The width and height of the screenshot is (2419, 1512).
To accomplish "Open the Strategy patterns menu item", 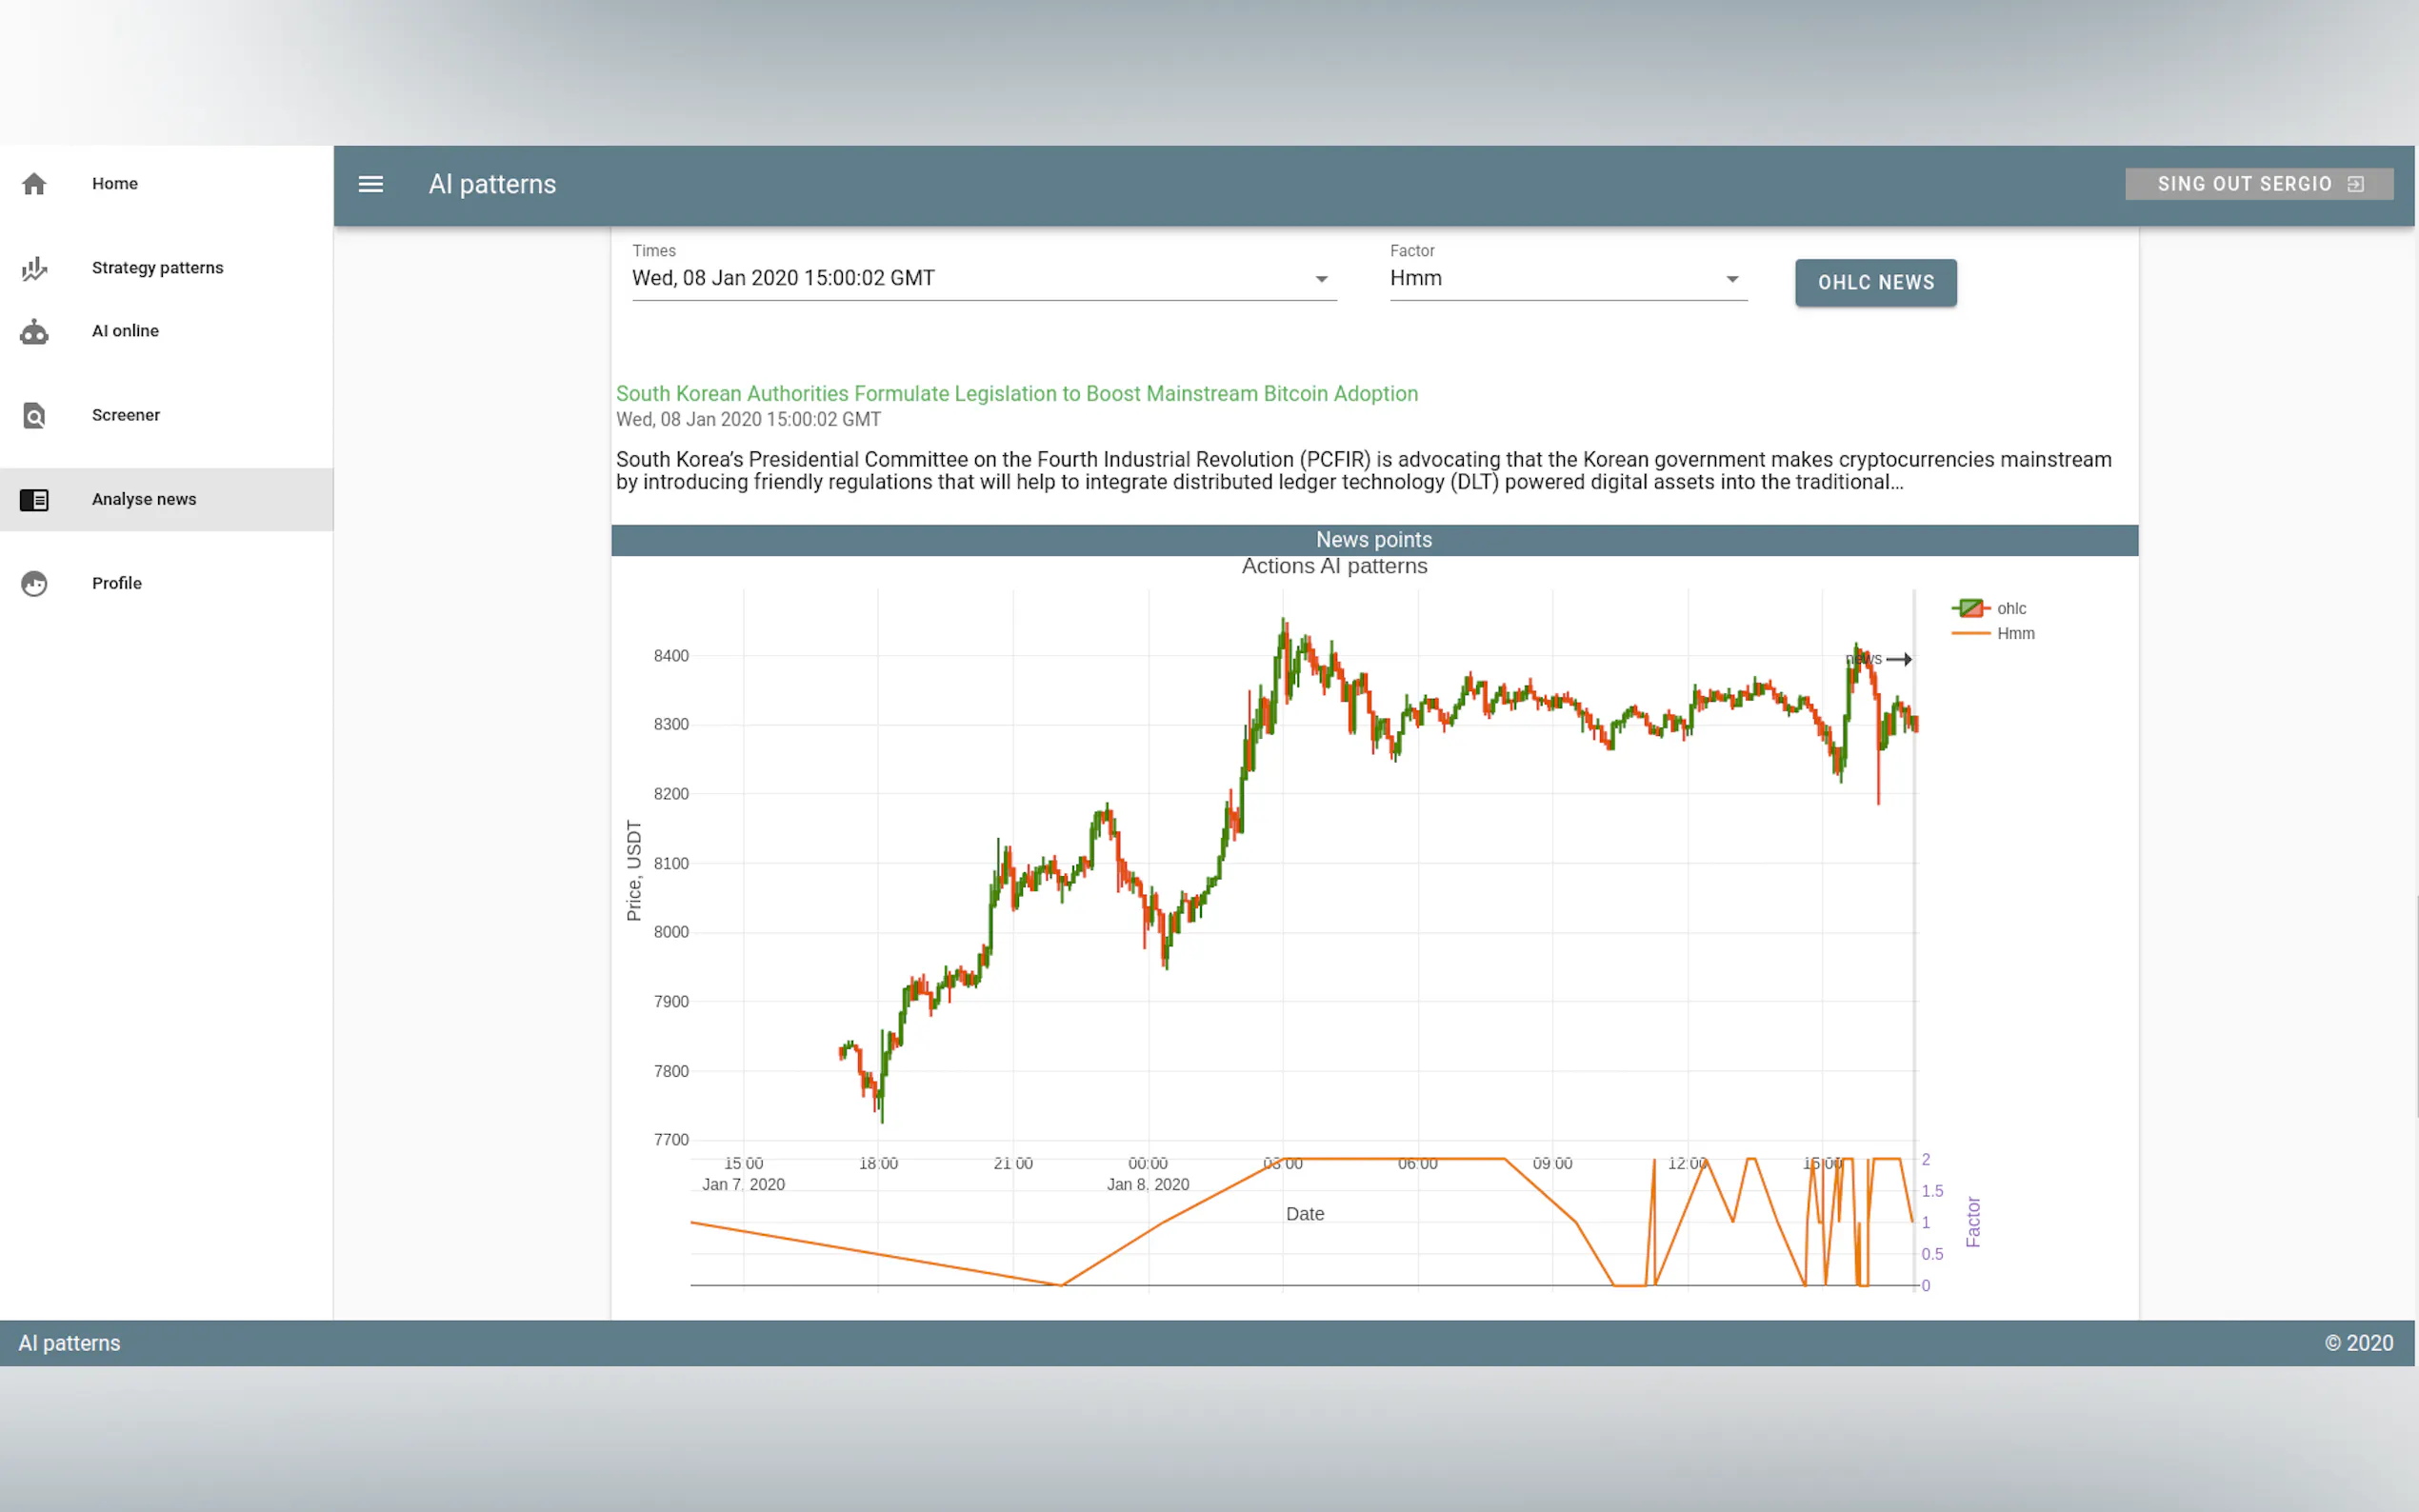I will pos(158,268).
